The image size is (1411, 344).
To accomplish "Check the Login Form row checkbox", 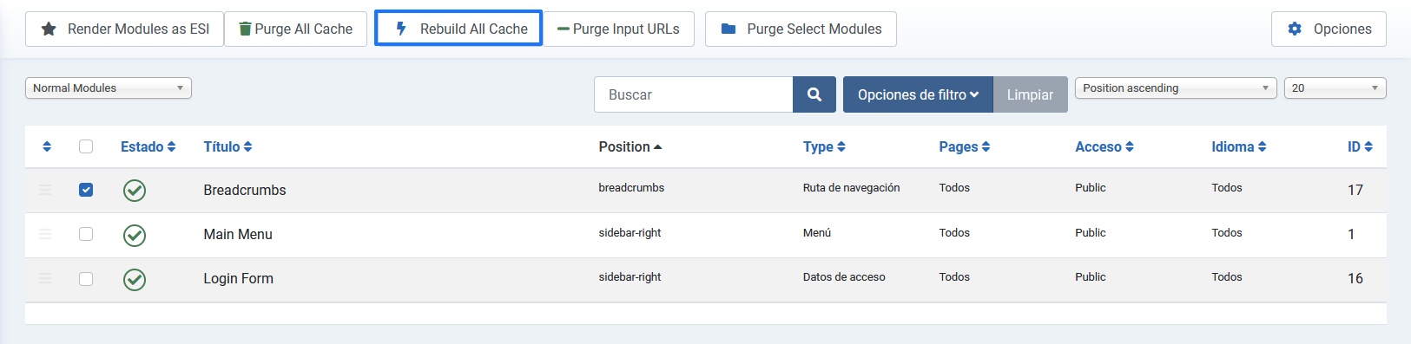I will 86,279.
